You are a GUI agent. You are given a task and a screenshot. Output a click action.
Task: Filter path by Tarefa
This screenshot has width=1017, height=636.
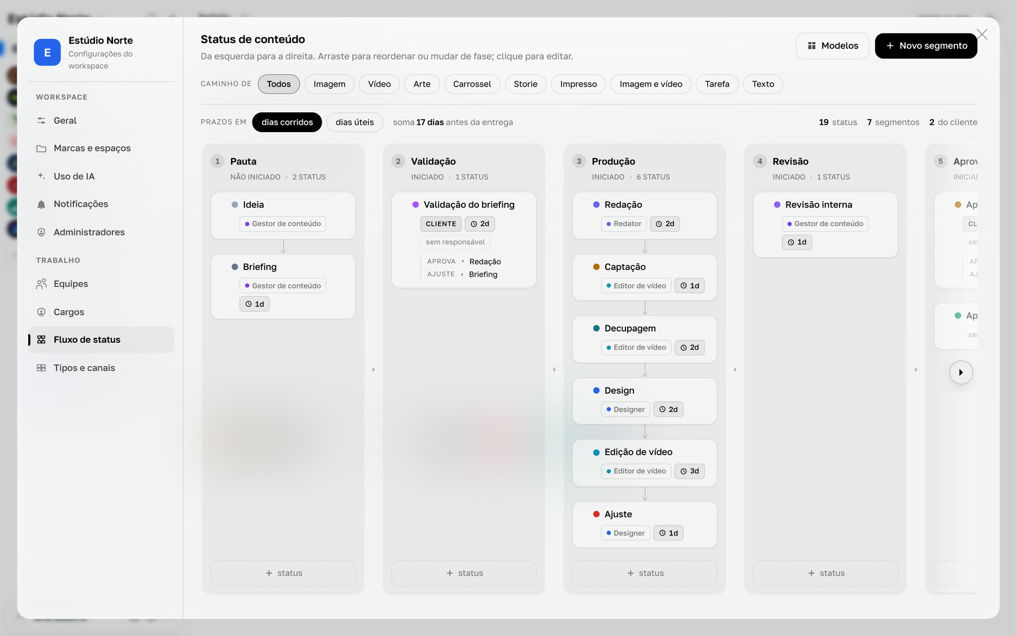click(x=717, y=84)
